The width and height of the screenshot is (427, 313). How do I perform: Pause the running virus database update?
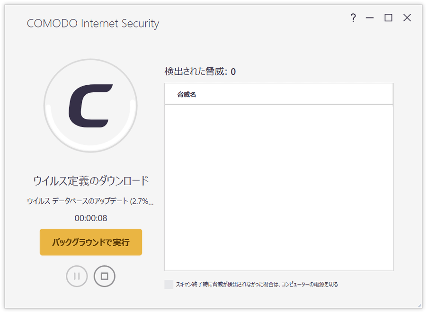click(77, 276)
